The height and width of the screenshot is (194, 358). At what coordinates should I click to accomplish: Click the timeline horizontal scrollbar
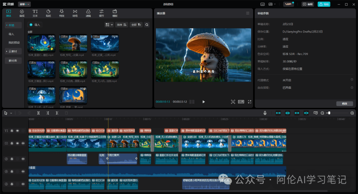click(184, 191)
